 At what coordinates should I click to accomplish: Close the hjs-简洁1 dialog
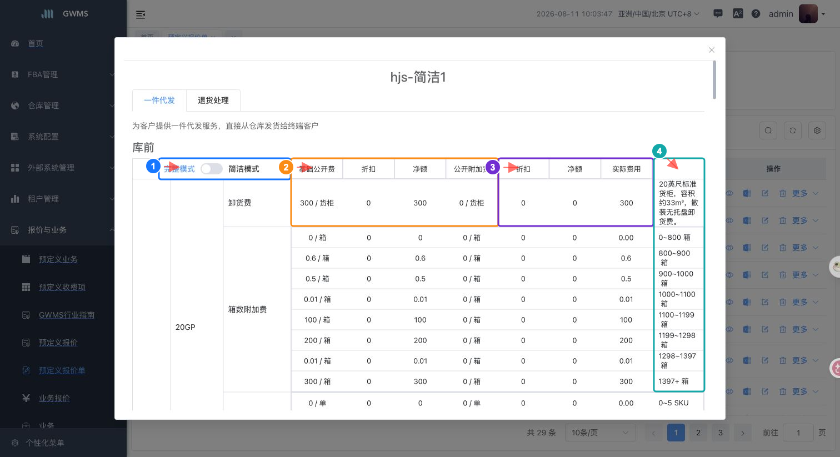(712, 50)
